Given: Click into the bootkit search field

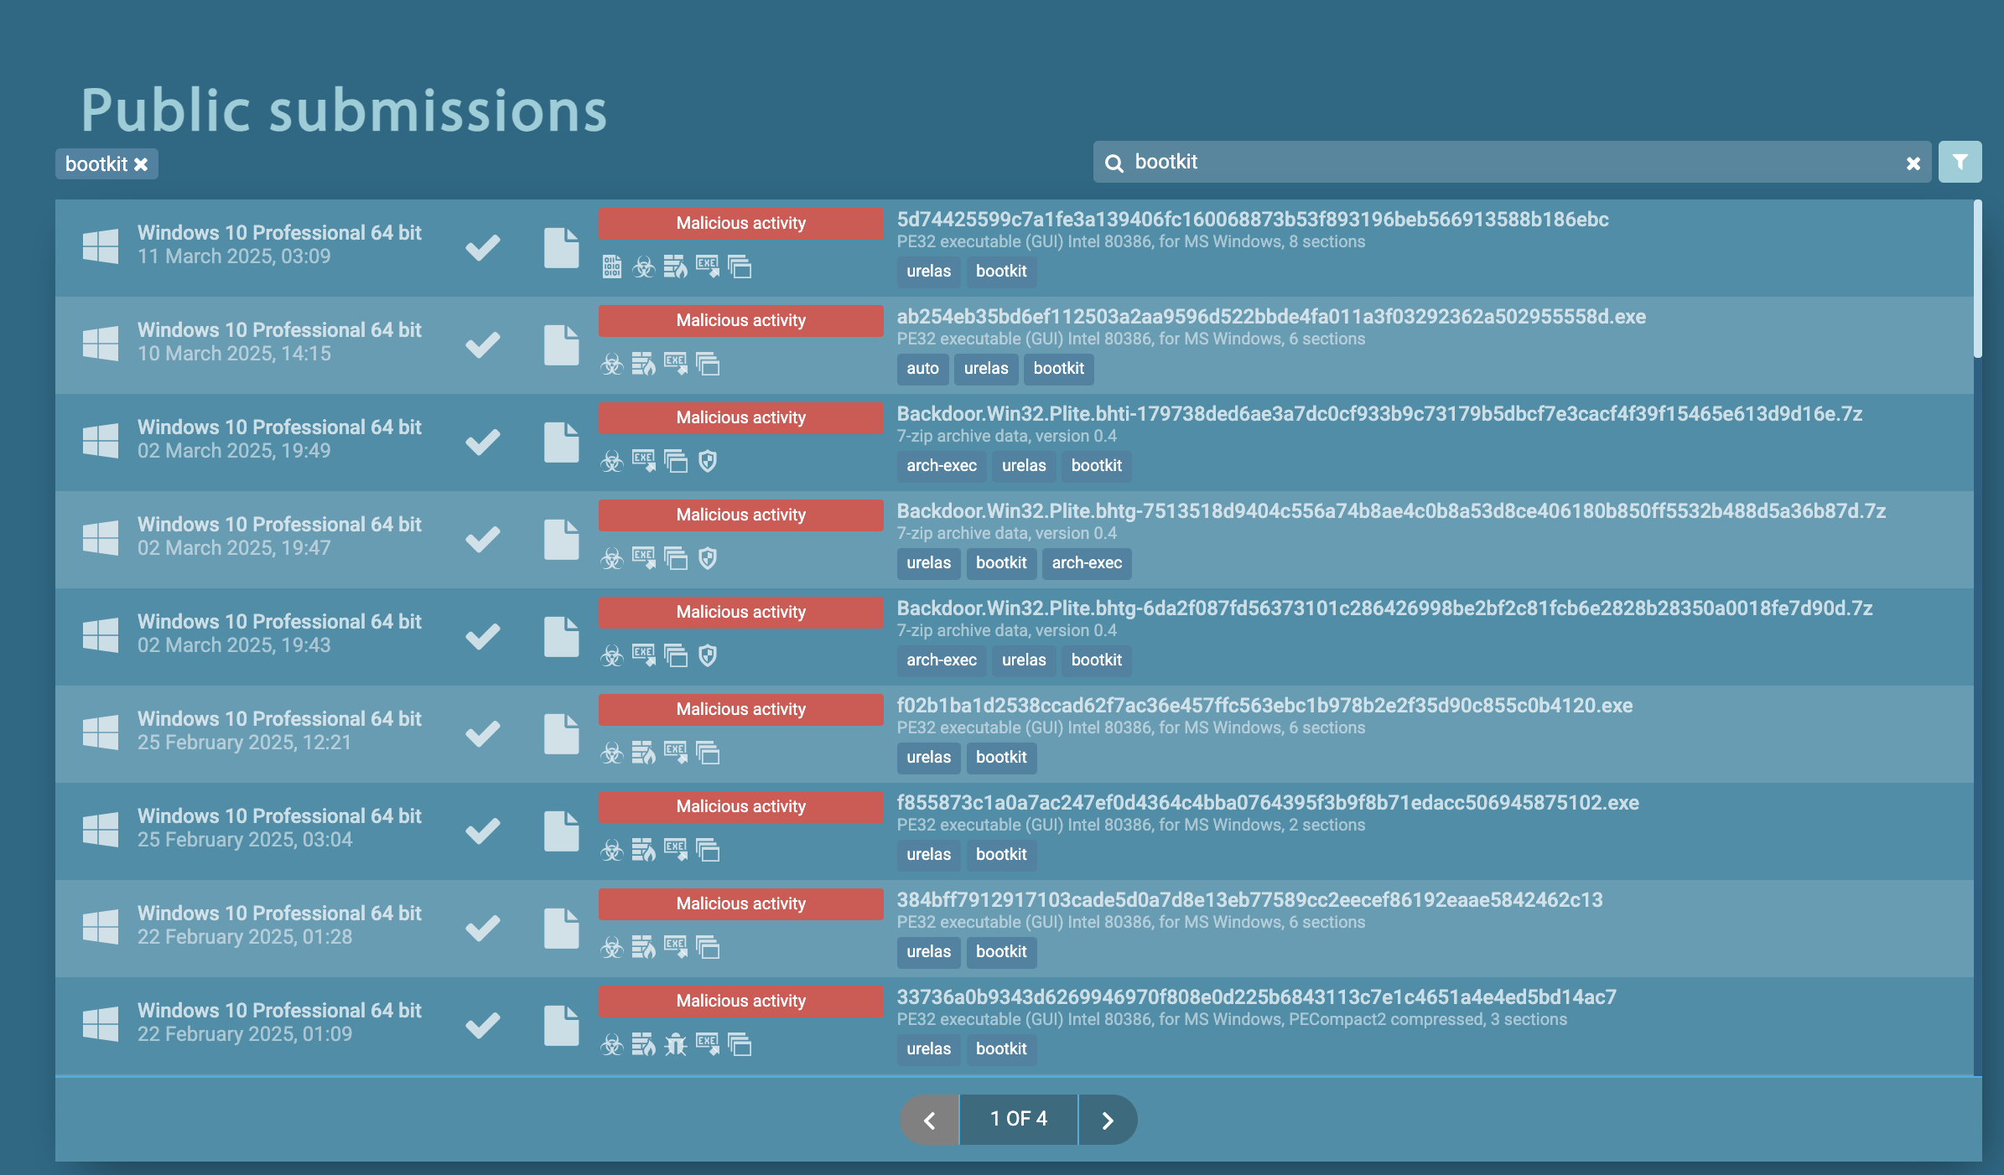Looking at the screenshot, I should (1509, 163).
